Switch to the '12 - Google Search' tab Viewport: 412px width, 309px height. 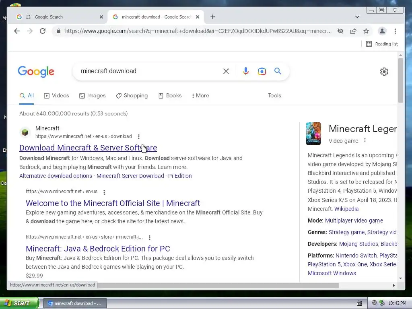click(x=58, y=17)
